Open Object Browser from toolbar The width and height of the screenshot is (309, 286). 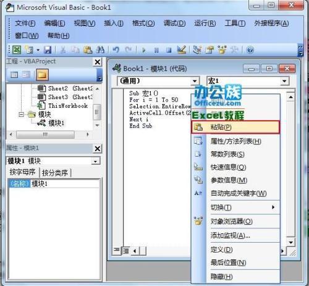[x=222, y=50]
